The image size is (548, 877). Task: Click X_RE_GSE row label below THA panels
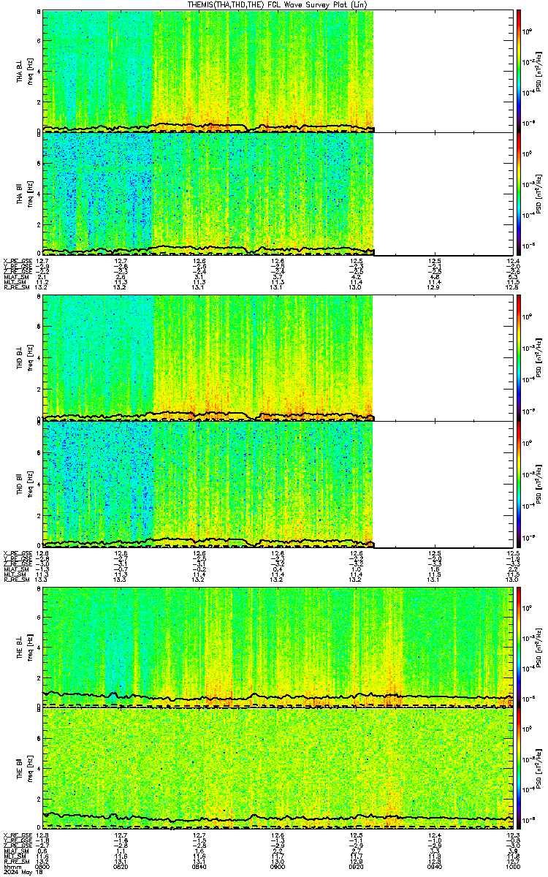point(16,260)
